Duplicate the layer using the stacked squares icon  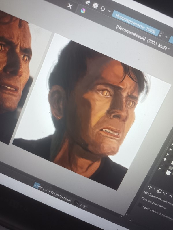coord(159,191)
